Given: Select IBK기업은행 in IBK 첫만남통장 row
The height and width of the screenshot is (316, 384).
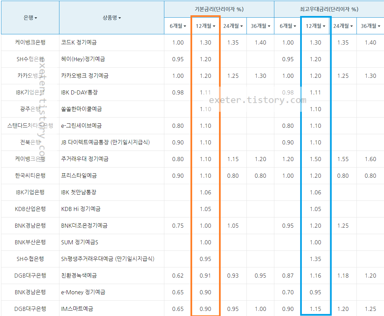Looking at the screenshot, I should click(x=30, y=192).
